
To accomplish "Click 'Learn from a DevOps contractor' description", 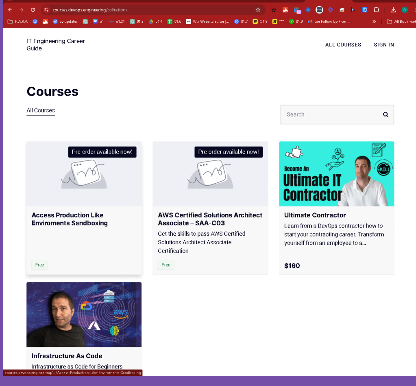I will click(334, 234).
